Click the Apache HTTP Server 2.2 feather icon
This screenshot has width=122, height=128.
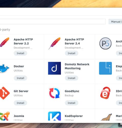tap(4, 42)
